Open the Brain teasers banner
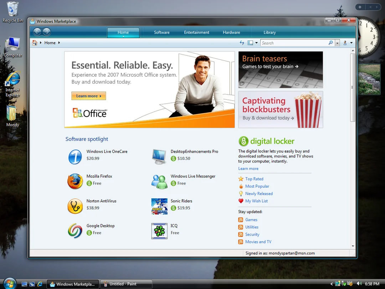 point(281,70)
